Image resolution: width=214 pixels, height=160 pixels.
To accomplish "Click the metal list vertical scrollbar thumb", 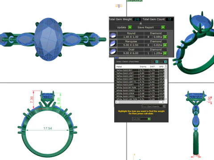I will click(x=166, y=73).
